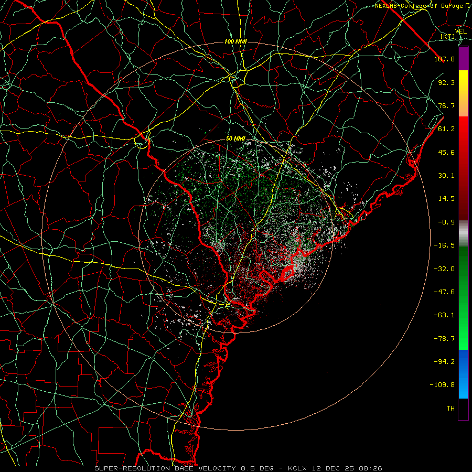Click the -32.0 velocity scale value
Screen dimensions: 472x472
click(444, 269)
